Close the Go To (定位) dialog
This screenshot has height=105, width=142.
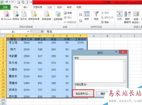coord(123,52)
